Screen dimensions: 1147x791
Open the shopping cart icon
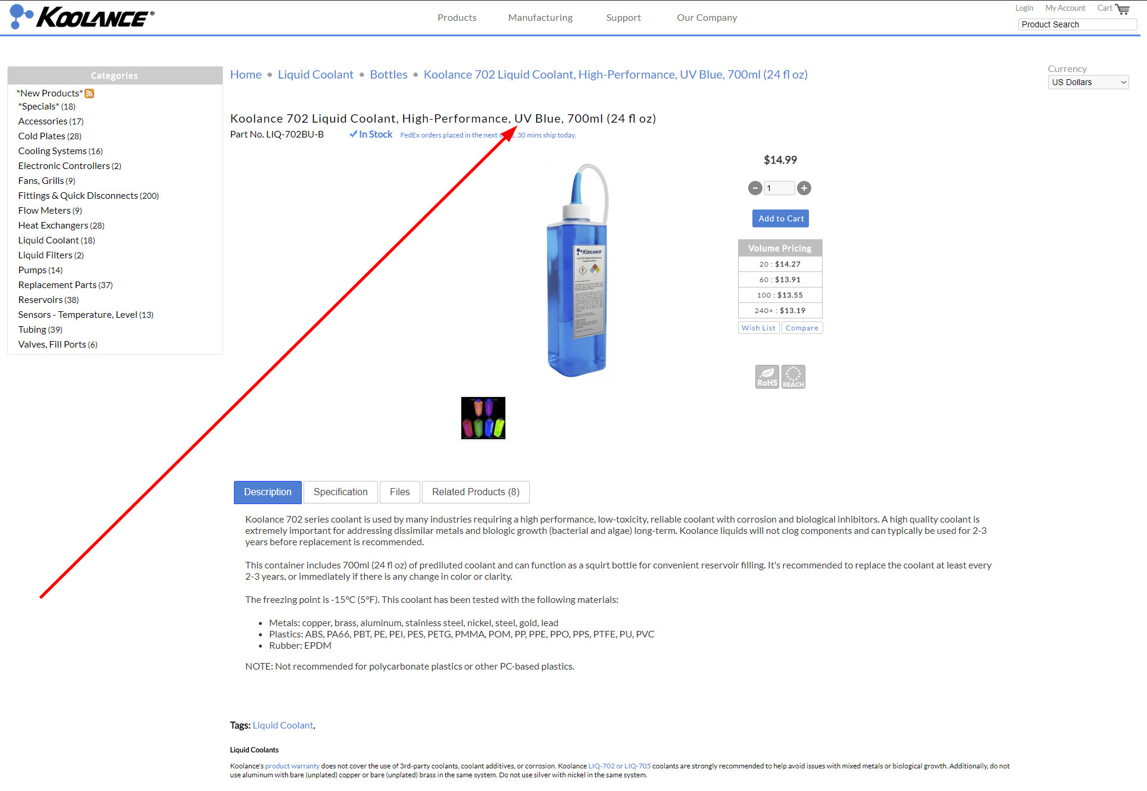pyautogui.click(x=1122, y=9)
